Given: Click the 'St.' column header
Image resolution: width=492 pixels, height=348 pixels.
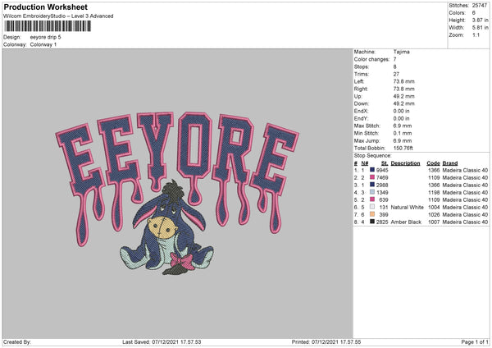Looking at the screenshot, I should tap(385, 163).
